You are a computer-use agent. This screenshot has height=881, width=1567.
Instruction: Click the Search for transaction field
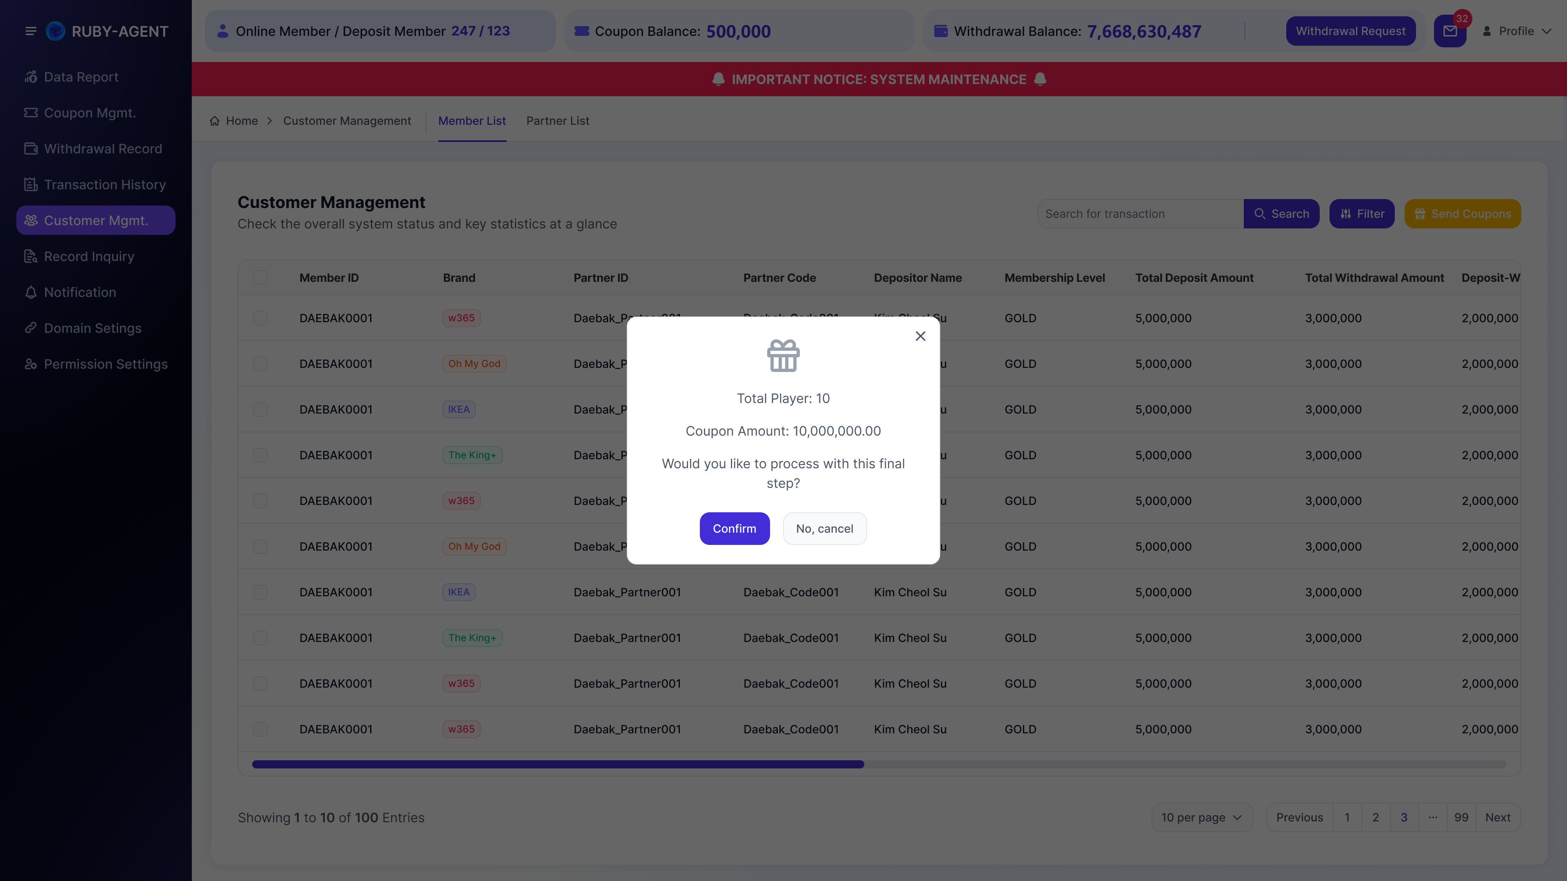(x=1141, y=214)
